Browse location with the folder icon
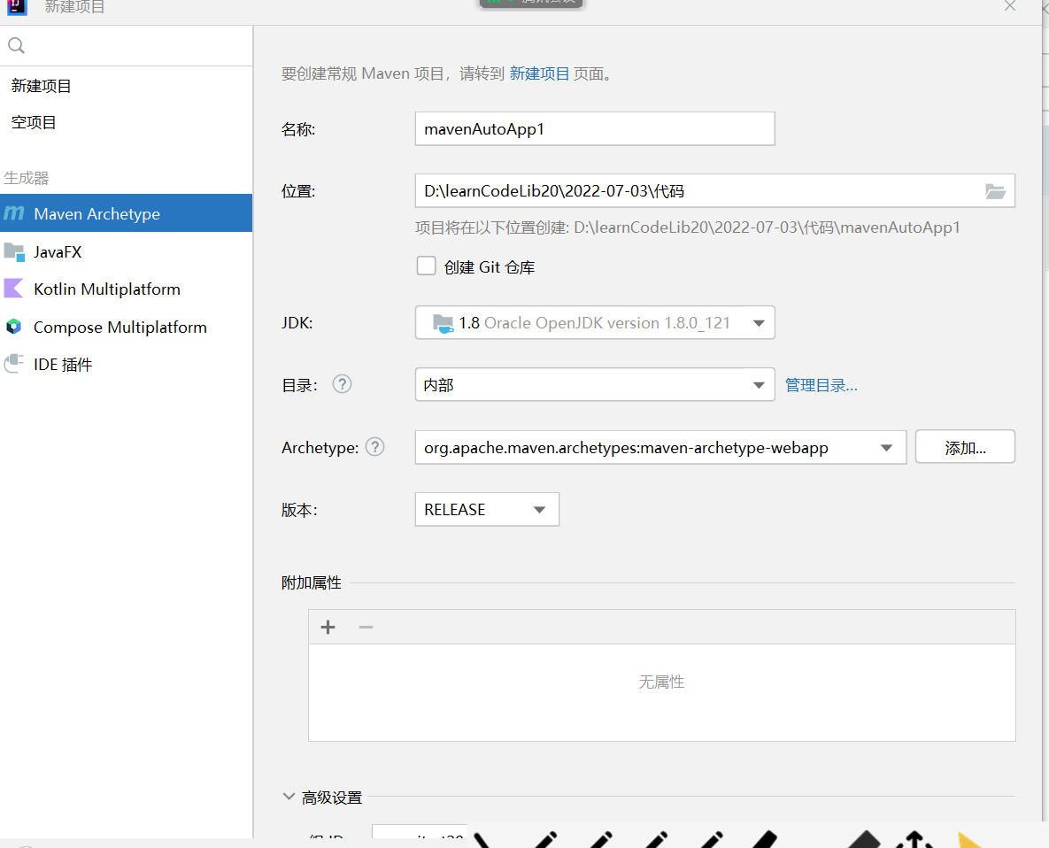The height and width of the screenshot is (848, 1049). coord(996,191)
